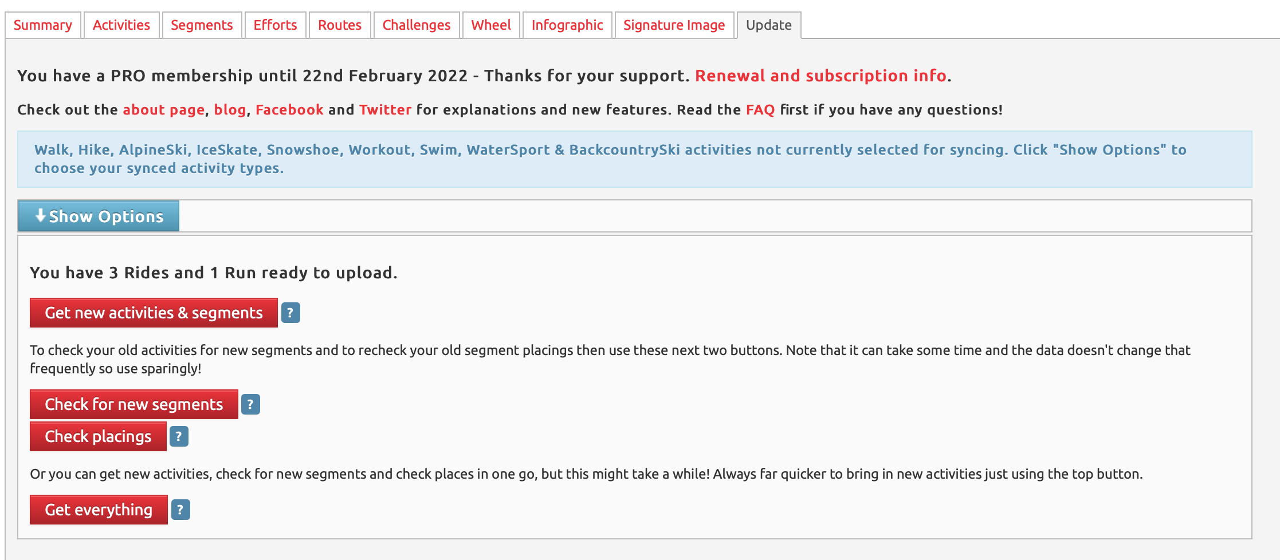Click the Check for new segments button
1280x560 pixels.
(134, 404)
